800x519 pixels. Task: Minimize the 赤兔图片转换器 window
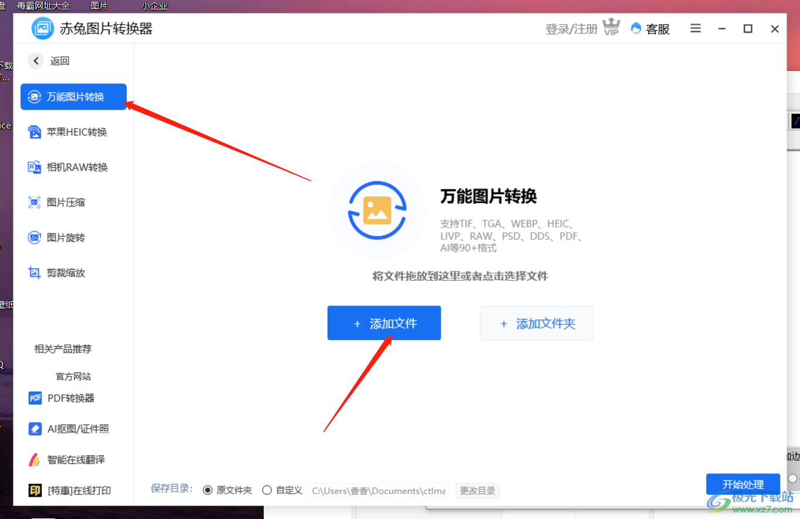click(x=722, y=29)
